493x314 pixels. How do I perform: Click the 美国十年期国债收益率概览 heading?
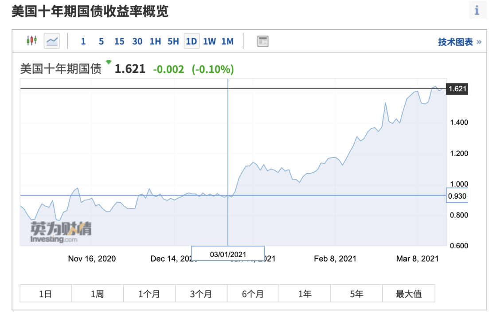pos(90,12)
